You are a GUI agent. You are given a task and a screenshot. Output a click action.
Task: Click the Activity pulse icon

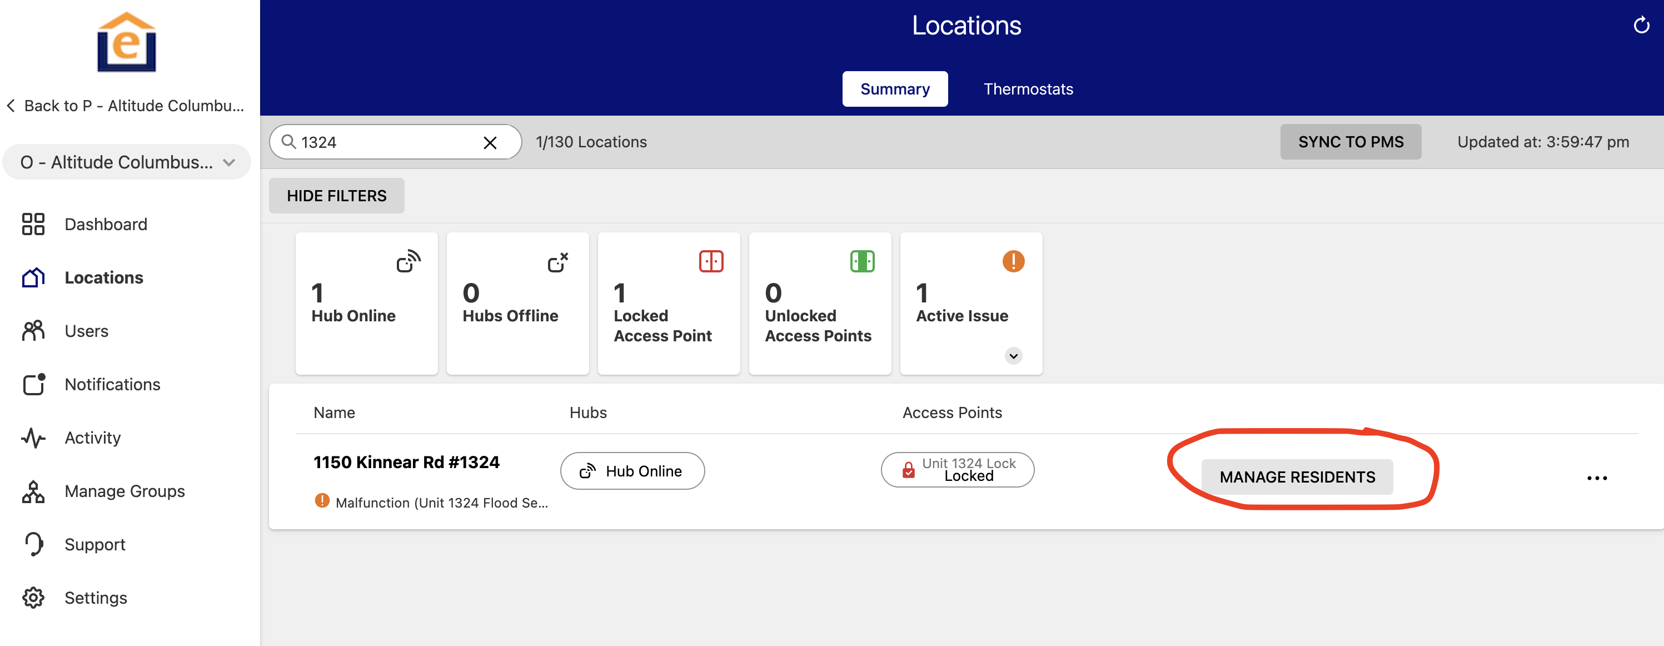(33, 438)
